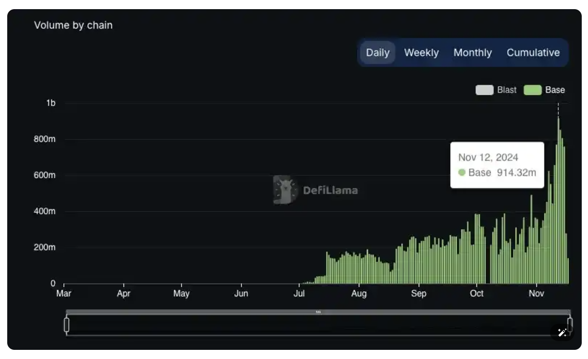Click the Oct label on x-axis
This screenshot has width=588, height=359.
[476, 294]
